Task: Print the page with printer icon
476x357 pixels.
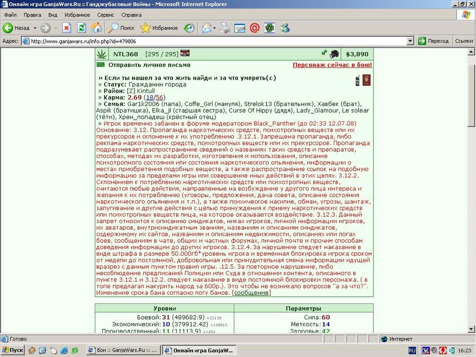Action: pyautogui.click(x=225, y=28)
